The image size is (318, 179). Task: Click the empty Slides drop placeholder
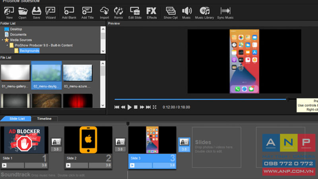point(216,147)
